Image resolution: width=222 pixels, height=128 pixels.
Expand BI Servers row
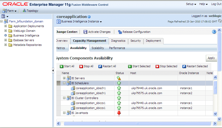(64, 78)
